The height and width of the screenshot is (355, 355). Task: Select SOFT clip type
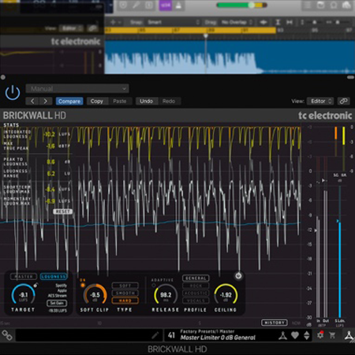(x=125, y=286)
